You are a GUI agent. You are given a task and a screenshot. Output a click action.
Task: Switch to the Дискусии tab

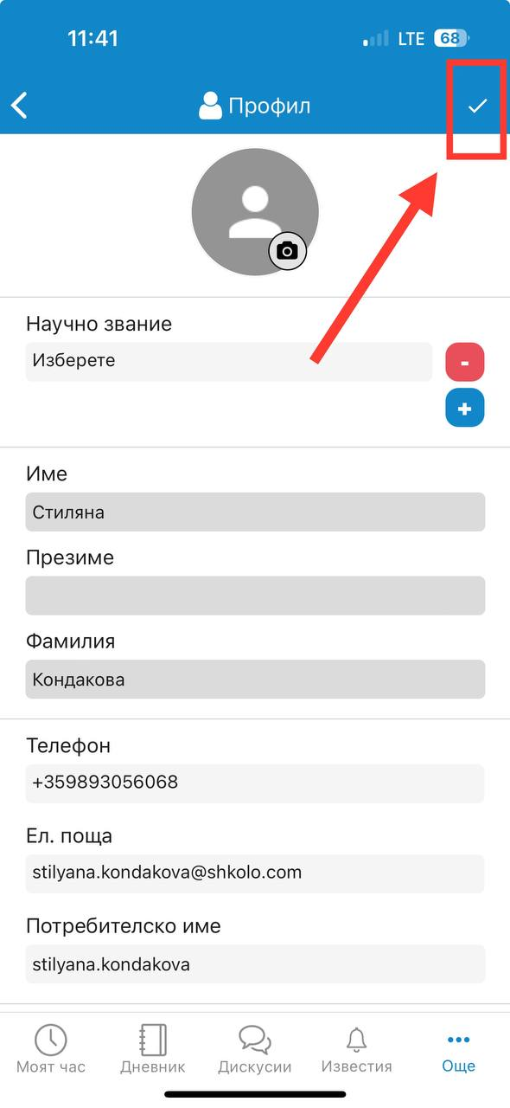point(255,1048)
